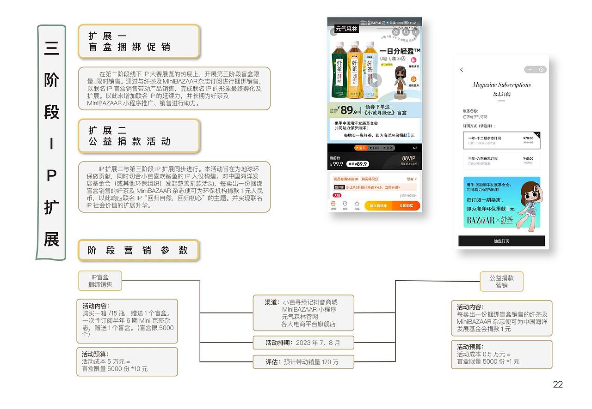The width and height of the screenshot is (592, 409).
Task: Tap 立即购买 buy now button
Action: 406,206
